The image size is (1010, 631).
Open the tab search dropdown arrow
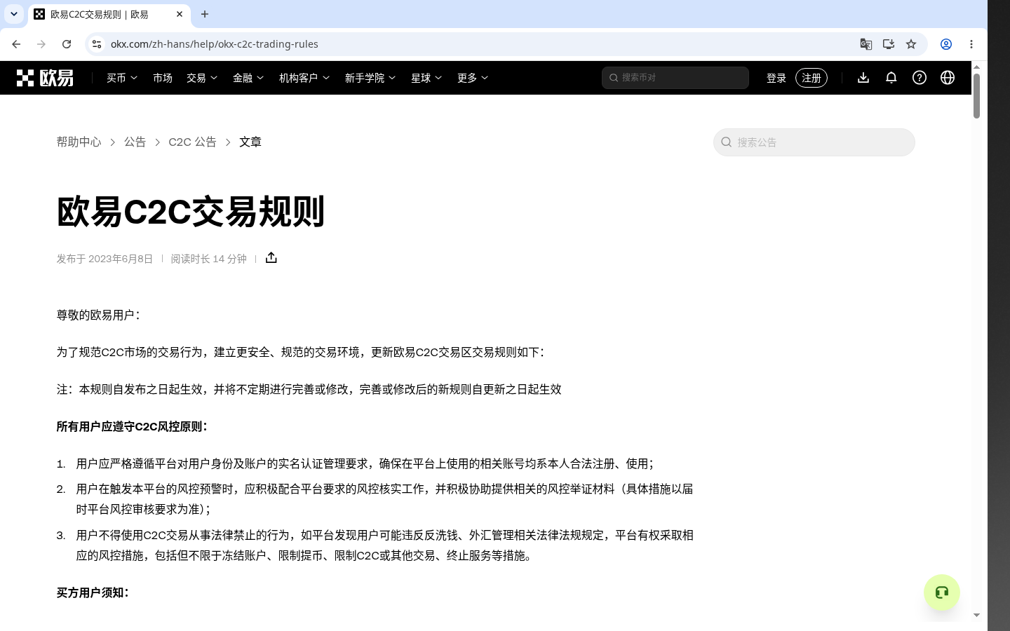14,14
